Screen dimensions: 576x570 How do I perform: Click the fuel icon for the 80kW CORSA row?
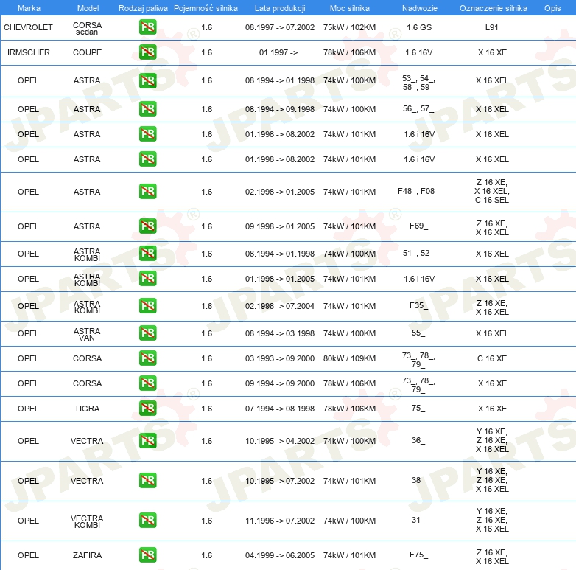(x=147, y=358)
